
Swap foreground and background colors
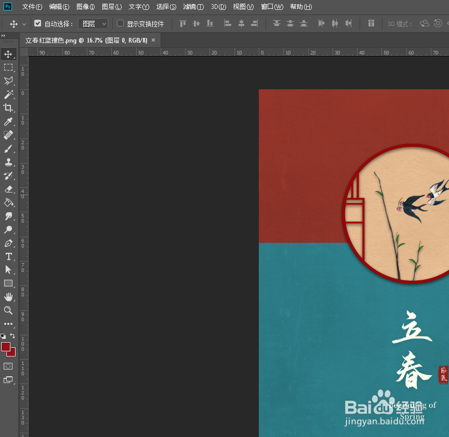tap(12, 336)
